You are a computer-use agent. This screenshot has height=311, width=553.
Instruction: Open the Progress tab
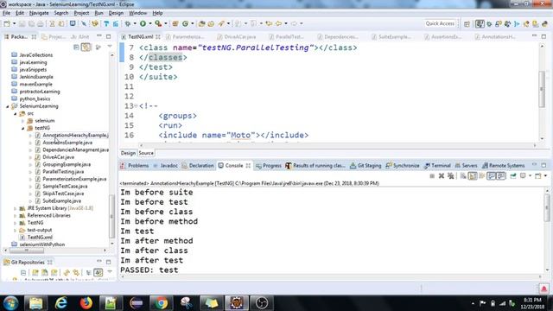269,165
